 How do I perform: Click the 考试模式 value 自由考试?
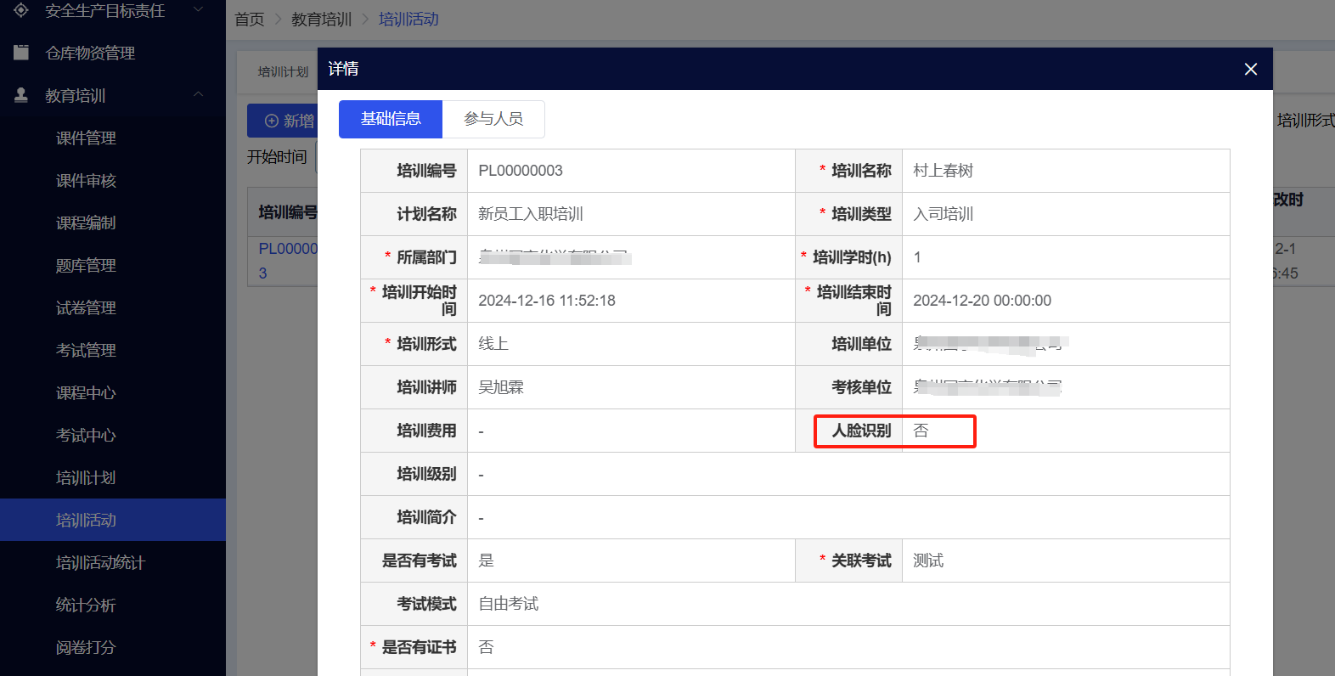click(509, 604)
